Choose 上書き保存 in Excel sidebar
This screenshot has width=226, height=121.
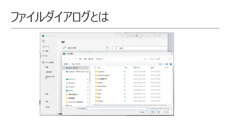click(49, 72)
